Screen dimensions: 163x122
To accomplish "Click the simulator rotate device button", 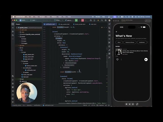I will [x=137, y=104].
